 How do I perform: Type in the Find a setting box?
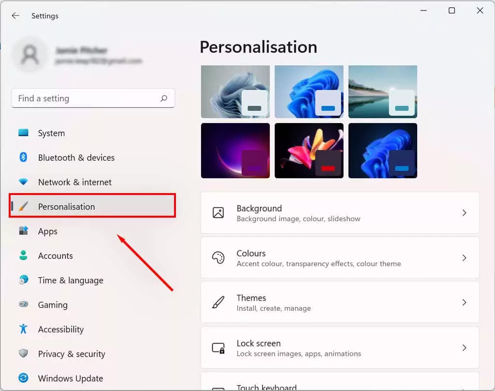pos(87,98)
